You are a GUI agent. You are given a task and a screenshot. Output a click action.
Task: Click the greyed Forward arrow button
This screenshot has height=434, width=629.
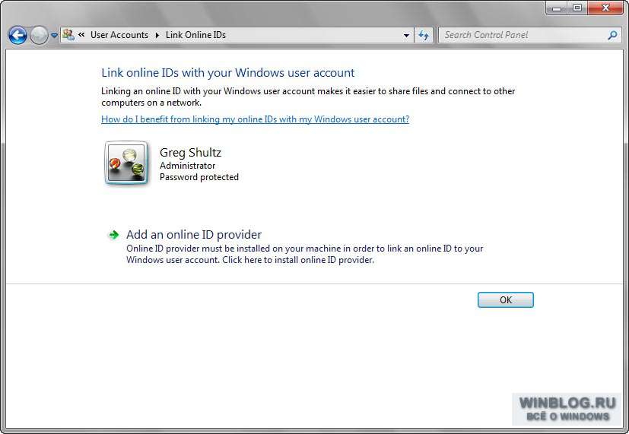click(x=39, y=35)
